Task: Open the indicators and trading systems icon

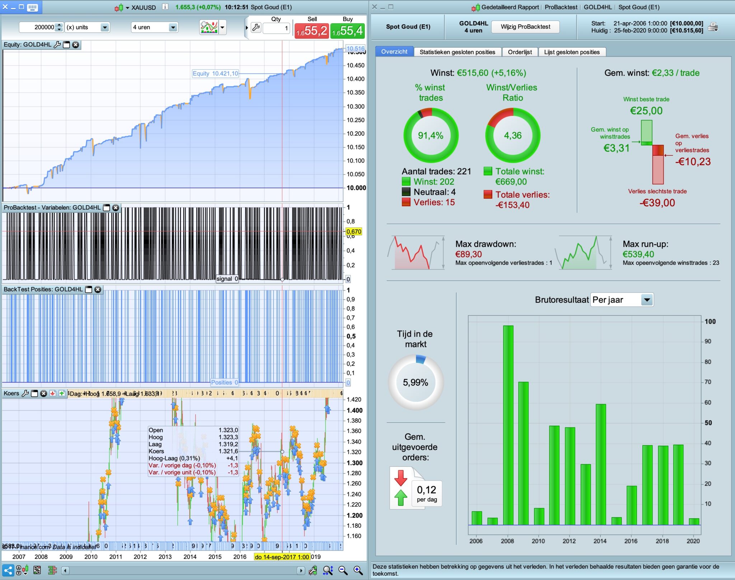Action: 209,27
